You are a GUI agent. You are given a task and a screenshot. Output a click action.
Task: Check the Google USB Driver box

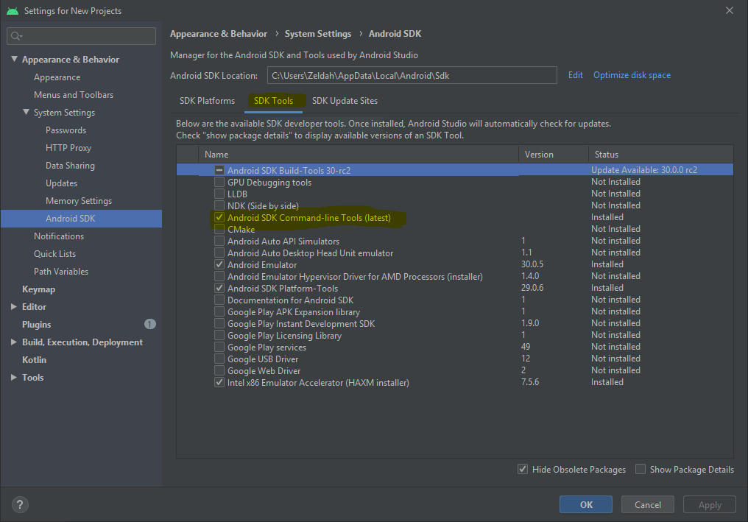coord(219,359)
